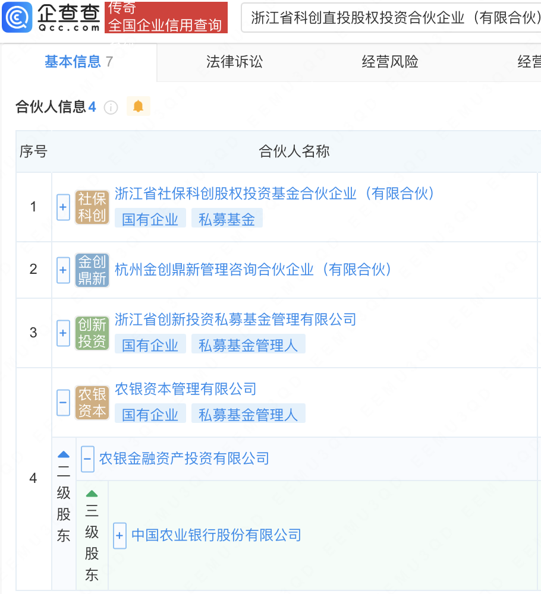541x594 pixels.
Task: Expand row 1 浙江省社保科创 partner details
Action: pos(64,207)
